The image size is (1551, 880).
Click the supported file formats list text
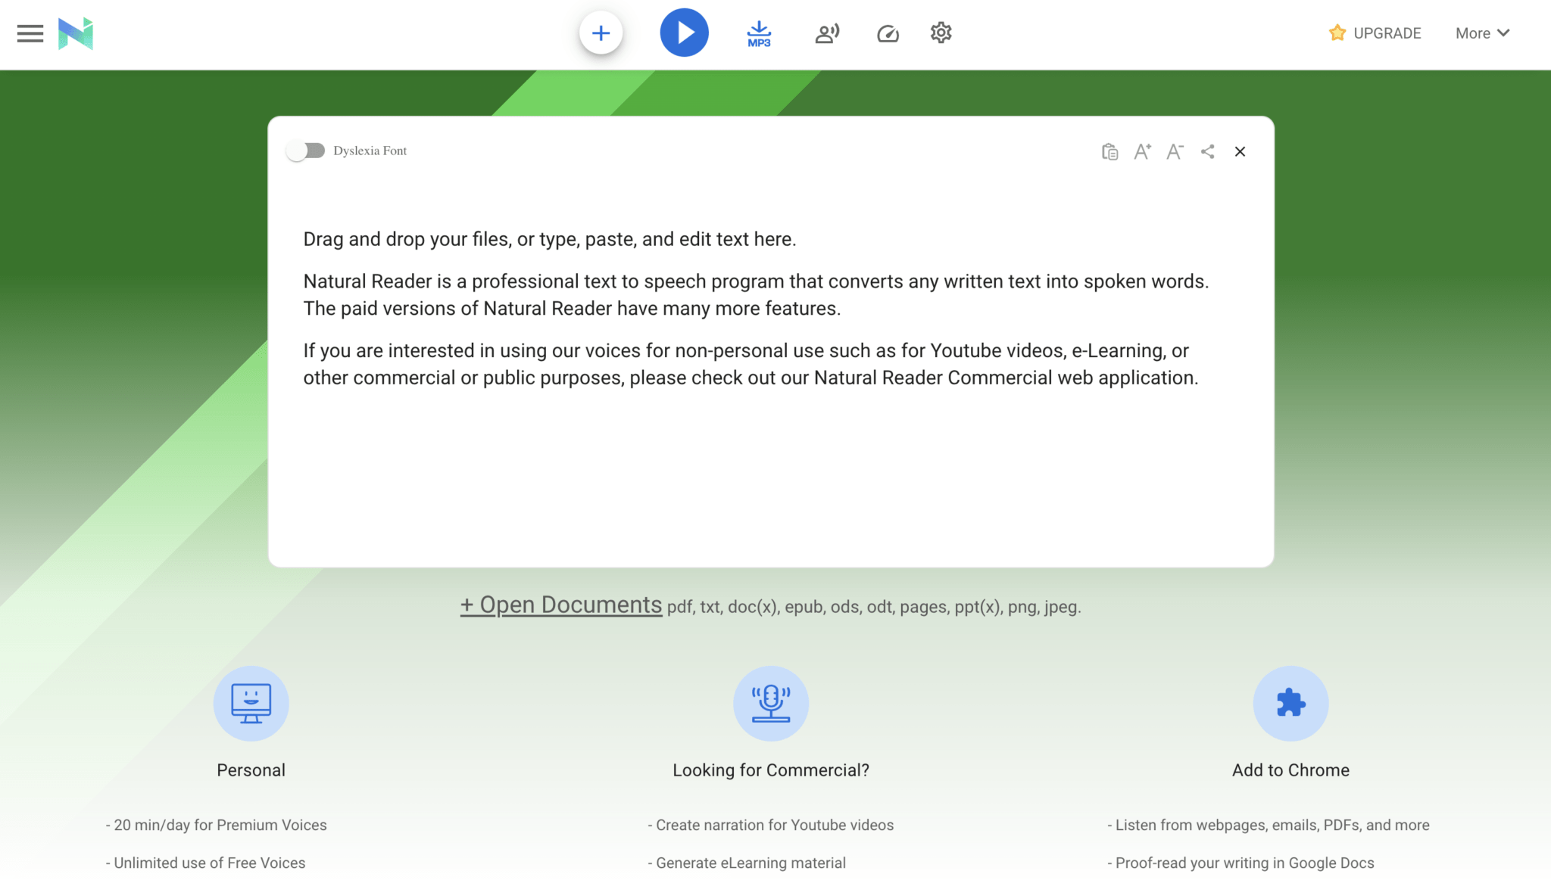(x=874, y=607)
